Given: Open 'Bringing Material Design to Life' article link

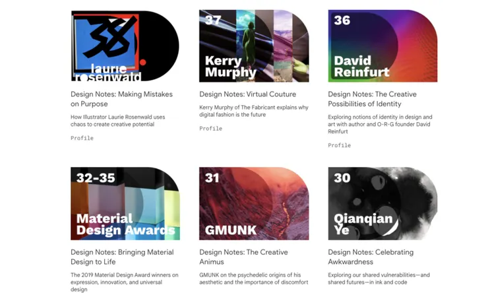Looking at the screenshot, I should pos(122,257).
